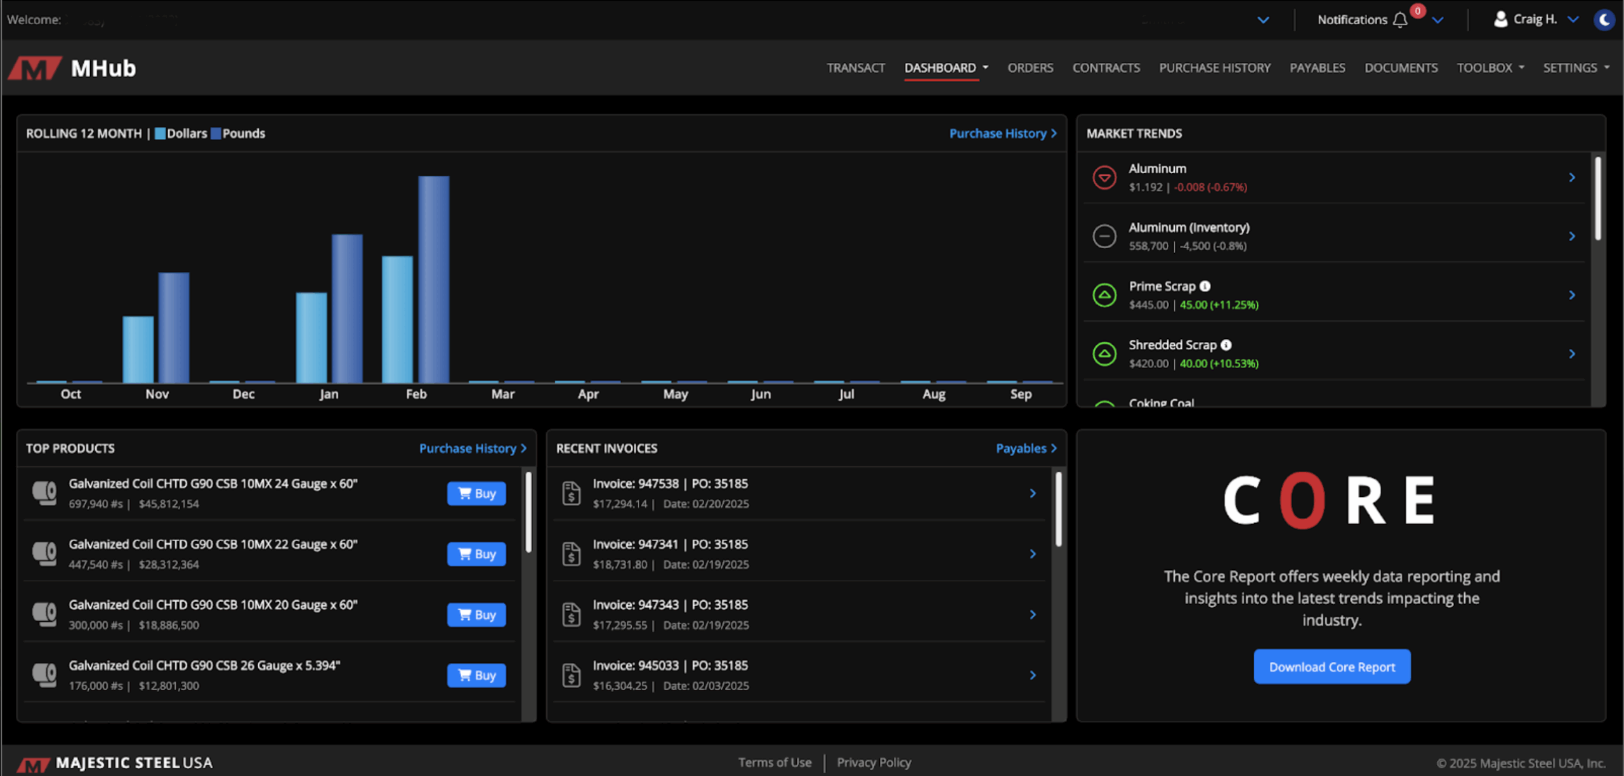Download the Core Report

[1332, 667]
